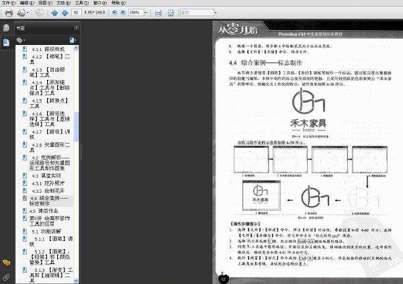Viewport: 403px width, 284px height.
Task: Click the Print icon in toolbar
Action: click(9, 13)
